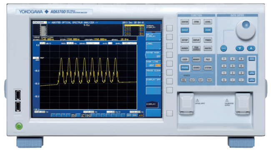The width and height of the screenshot is (271, 150).
Task: Click numeric key 5
Action: pyautogui.click(x=233, y=66)
